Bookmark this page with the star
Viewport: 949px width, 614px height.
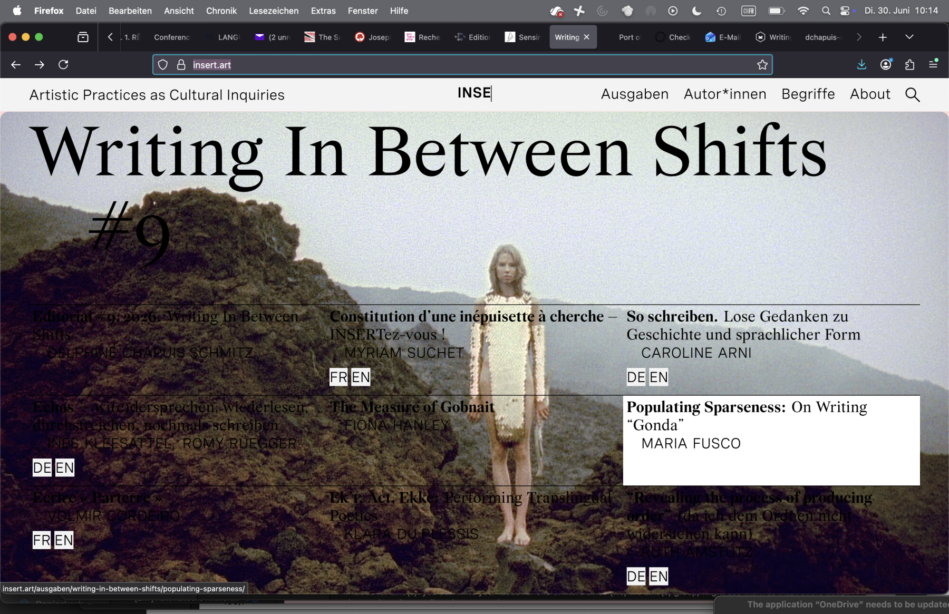coord(762,65)
